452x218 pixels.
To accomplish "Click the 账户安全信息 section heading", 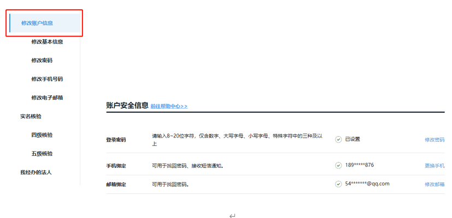I will (x=127, y=105).
